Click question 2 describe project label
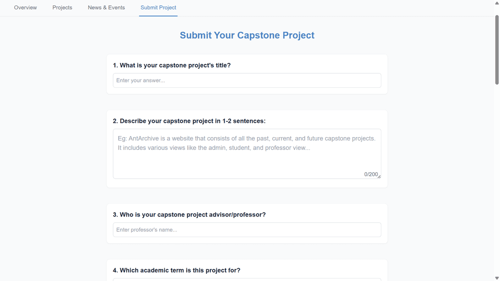The width and height of the screenshot is (500, 281). (189, 121)
